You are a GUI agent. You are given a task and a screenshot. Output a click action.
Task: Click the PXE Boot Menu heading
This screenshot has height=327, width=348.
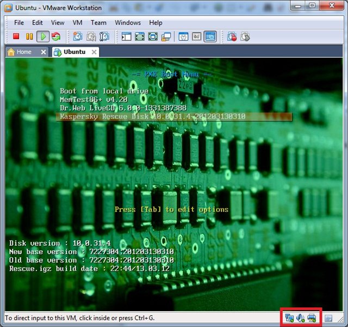click(x=172, y=74)
